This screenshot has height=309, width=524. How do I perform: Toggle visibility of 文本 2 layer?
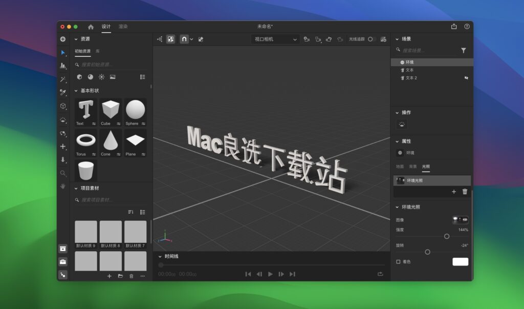tap(466, 78)
